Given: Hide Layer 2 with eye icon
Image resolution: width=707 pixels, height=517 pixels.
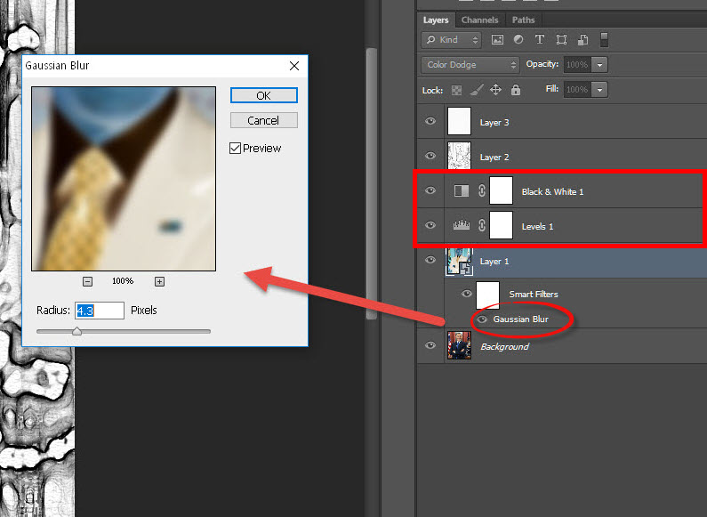Looking at the screenshot, I should pos(430,156).
